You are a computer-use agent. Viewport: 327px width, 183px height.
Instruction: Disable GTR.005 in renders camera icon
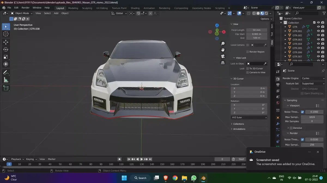[323, 48]
